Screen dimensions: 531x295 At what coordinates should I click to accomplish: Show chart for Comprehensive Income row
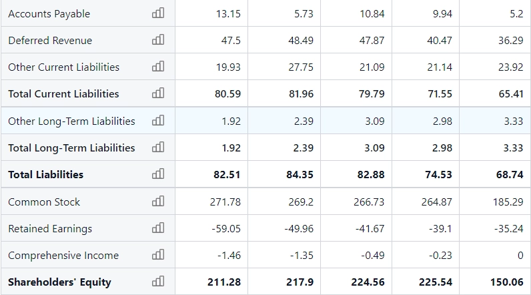click(158, 255)
